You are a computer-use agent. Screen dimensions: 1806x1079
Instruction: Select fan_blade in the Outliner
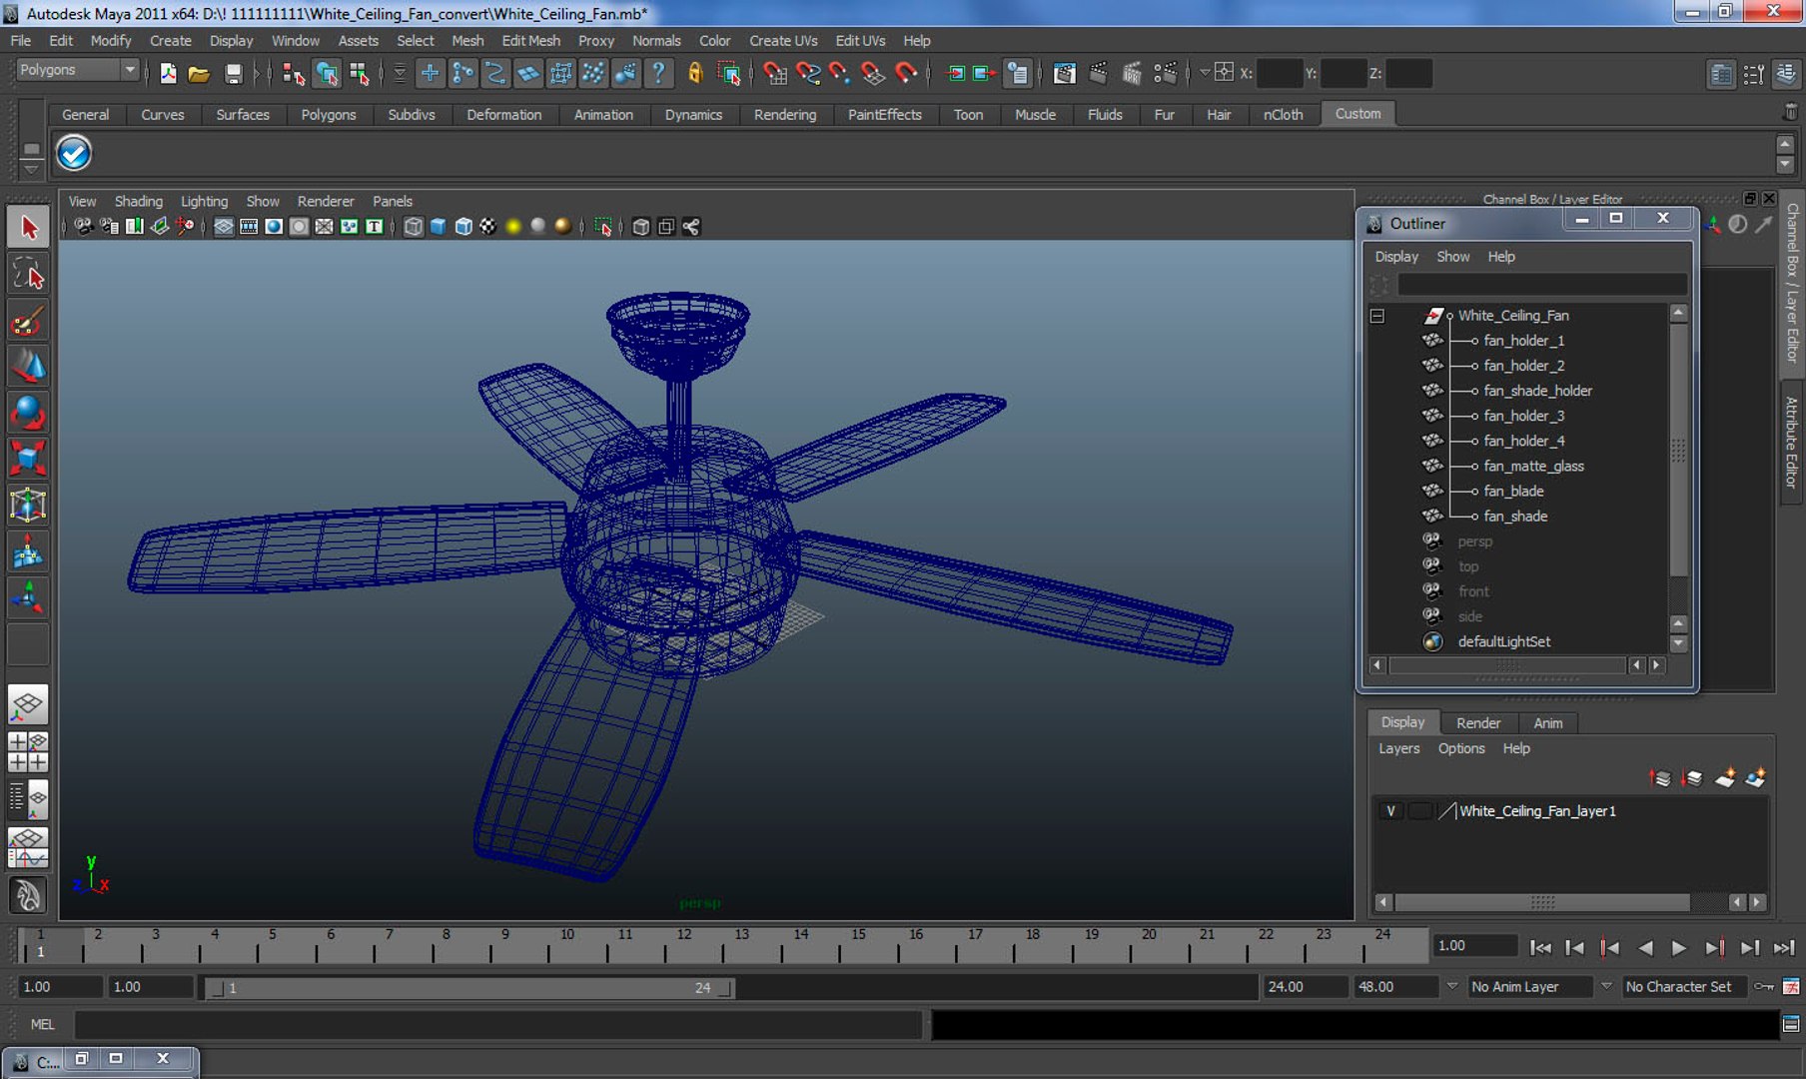1513,492
